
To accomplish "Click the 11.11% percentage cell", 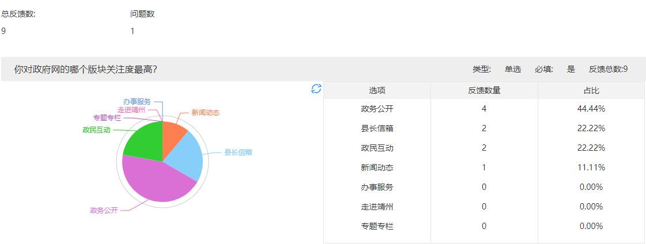I will click(591, 167).
